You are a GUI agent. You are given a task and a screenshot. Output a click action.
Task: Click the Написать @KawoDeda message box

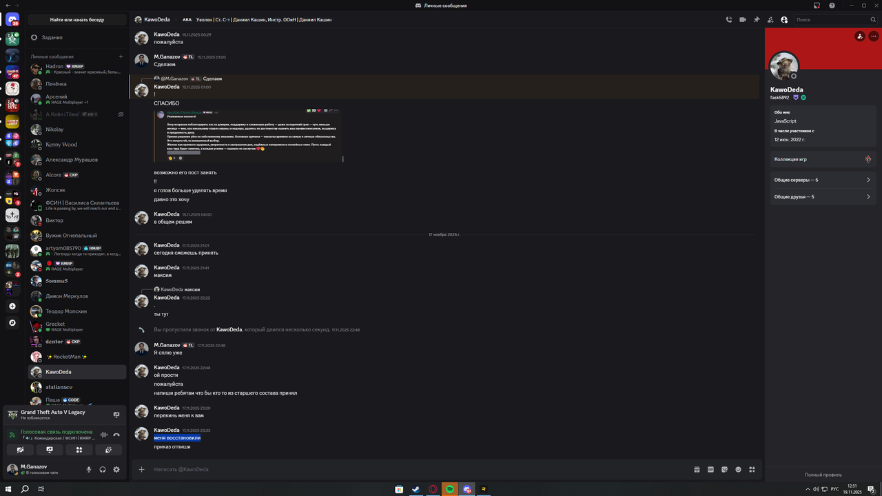pos(419,470)
